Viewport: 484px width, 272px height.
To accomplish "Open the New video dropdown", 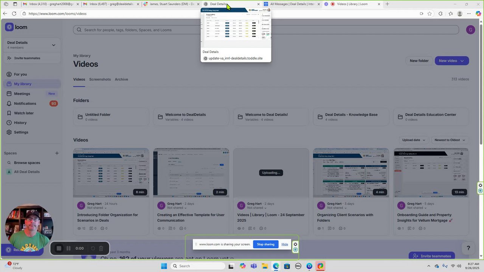I will pos(452,61).
